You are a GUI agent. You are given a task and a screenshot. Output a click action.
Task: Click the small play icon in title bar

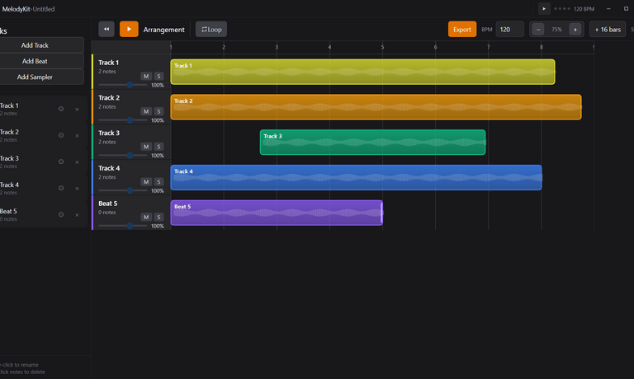point(544,8)
